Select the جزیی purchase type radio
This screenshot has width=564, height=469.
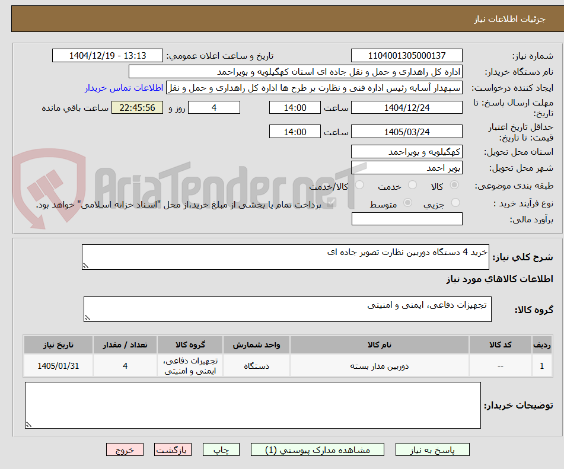(x=455, y=203)
